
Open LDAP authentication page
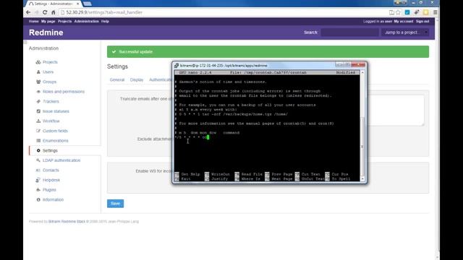coord(61,160)
